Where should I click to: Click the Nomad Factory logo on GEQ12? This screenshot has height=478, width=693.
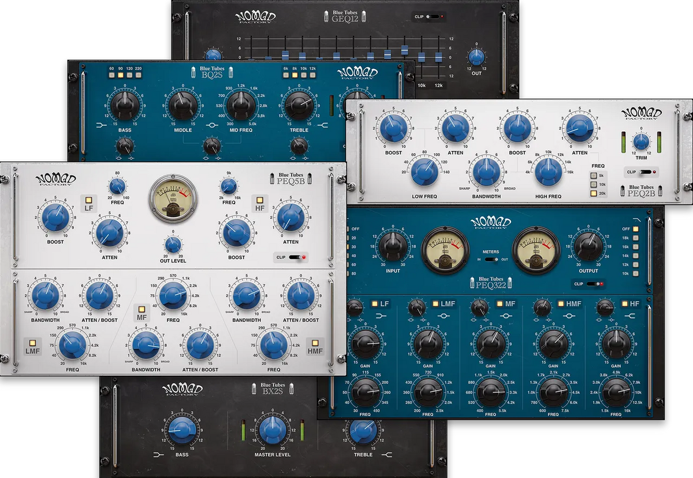click(256, 16)
